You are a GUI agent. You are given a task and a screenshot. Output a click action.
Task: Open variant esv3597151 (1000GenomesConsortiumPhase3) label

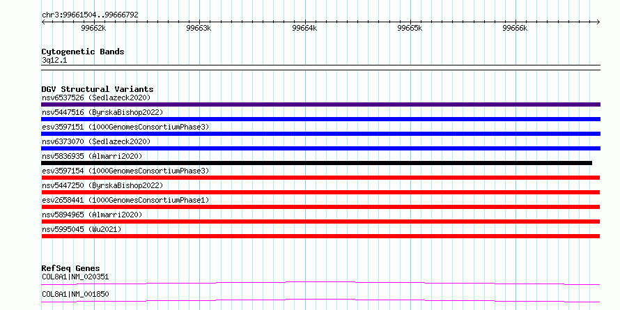pyautogui.click(x=125, y=127)
